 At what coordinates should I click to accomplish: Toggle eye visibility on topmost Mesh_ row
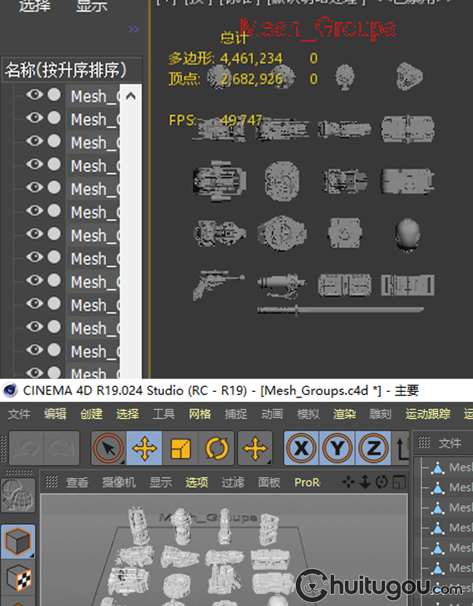(35, 94)
